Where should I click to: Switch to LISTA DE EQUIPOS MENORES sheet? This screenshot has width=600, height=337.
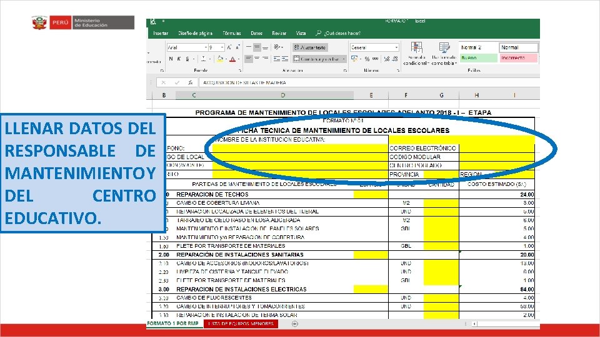pyautogui.click(x=241, y=324)
